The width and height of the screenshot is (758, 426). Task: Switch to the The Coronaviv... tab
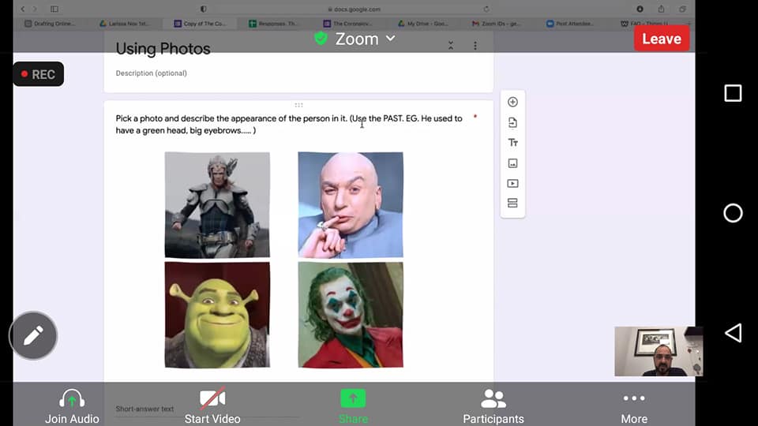click(x=348, y=24)
